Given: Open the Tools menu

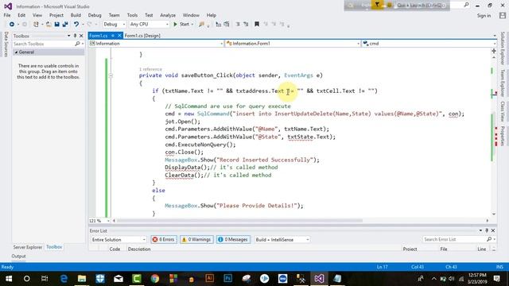Looking at the screenshot, I should pyautogui.click(x=132, y=15).
